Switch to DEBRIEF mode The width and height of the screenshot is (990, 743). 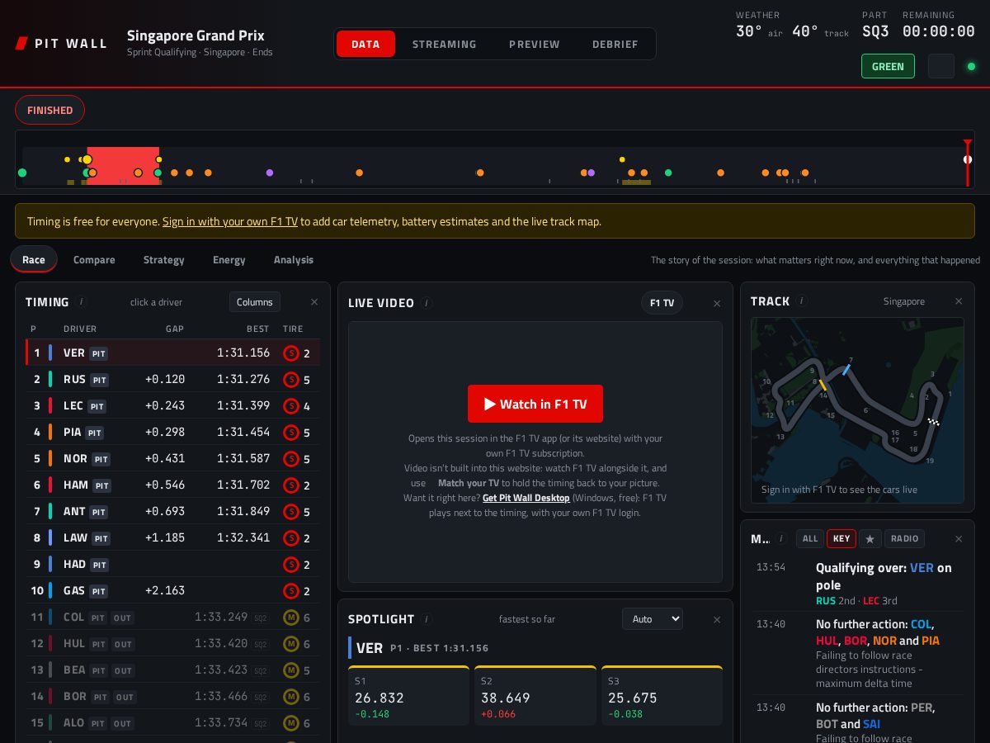coord(615,44)
